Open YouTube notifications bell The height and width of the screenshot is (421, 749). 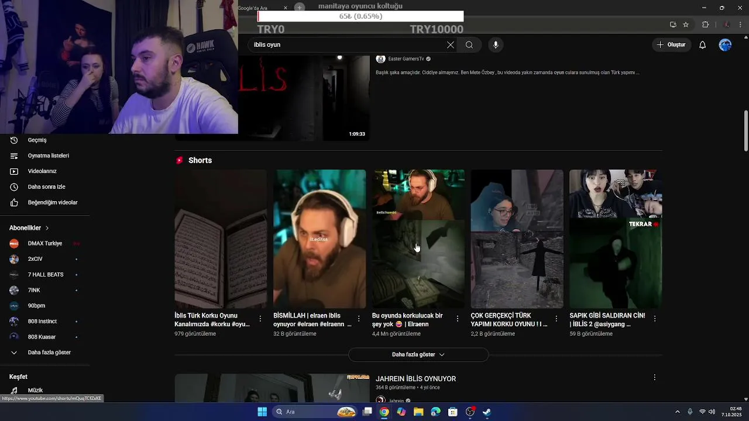tap(703, 45)
